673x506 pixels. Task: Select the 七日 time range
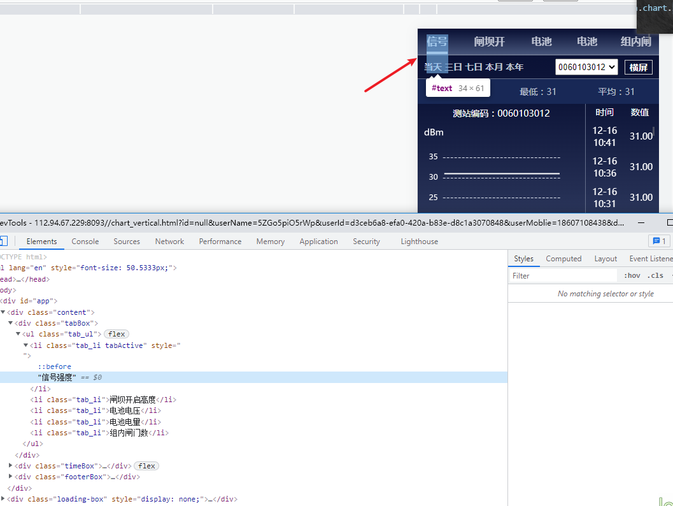[474, 67]
